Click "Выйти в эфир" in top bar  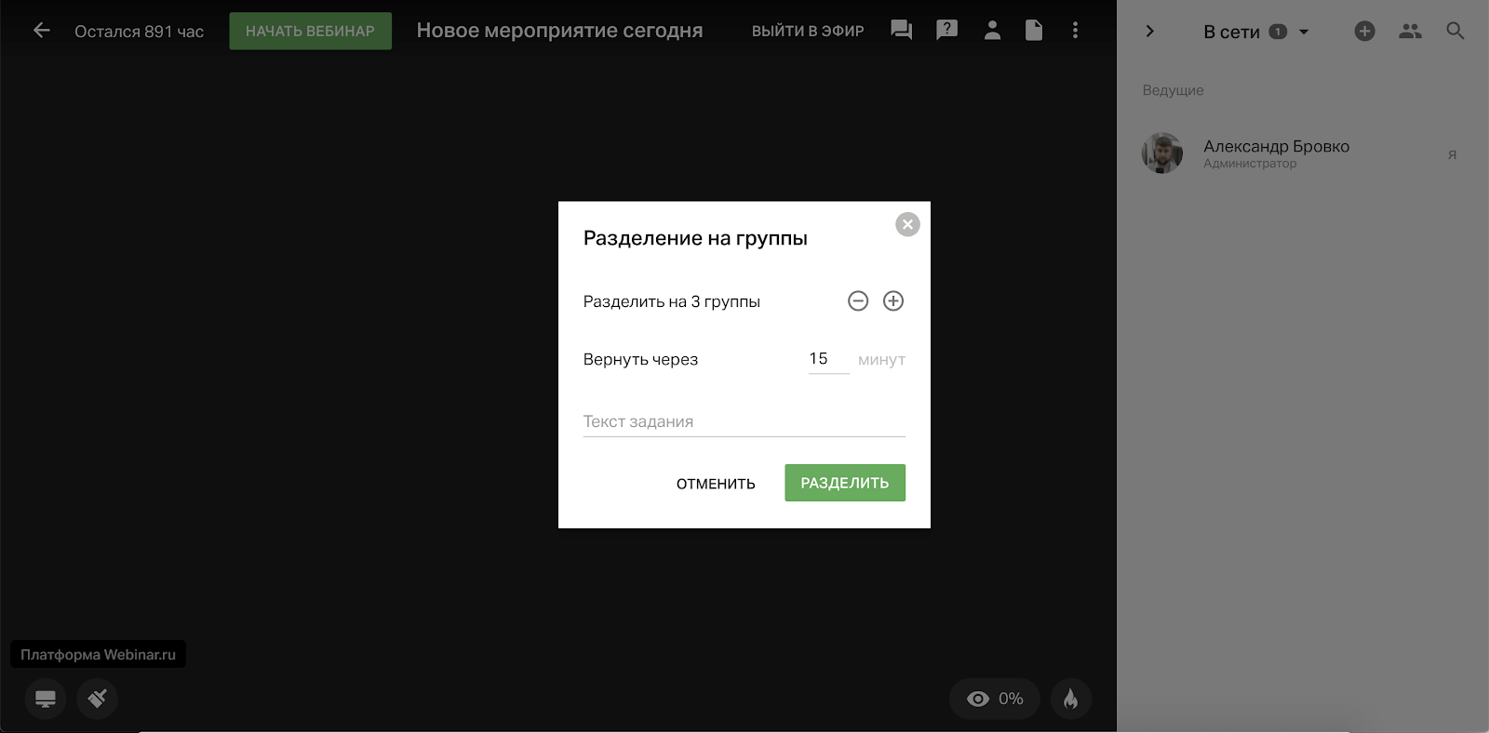pyautogui.click(x=808, y=31)
